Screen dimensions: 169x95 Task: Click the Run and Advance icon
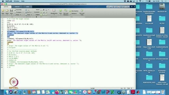tap(66, 11)
